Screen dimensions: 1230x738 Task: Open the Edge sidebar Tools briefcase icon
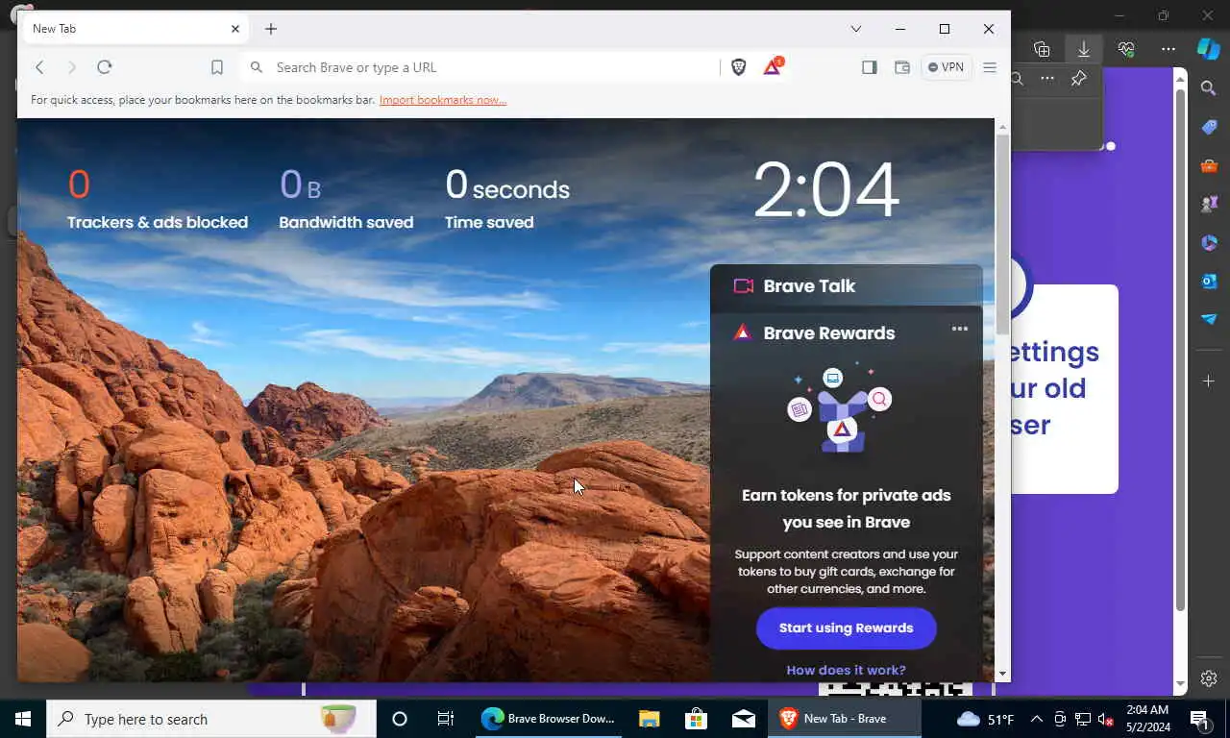point(1209,165)
